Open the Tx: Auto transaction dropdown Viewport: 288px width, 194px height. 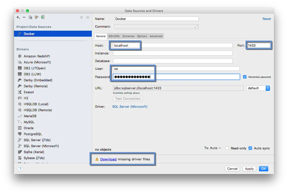(212, 148)
